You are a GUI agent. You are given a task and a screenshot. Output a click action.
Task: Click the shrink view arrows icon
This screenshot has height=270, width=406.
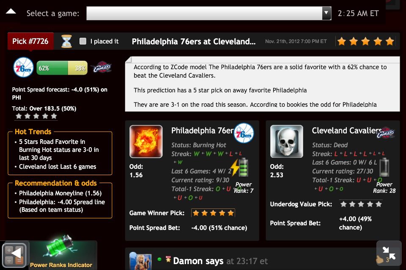click(x=389, y=253)
